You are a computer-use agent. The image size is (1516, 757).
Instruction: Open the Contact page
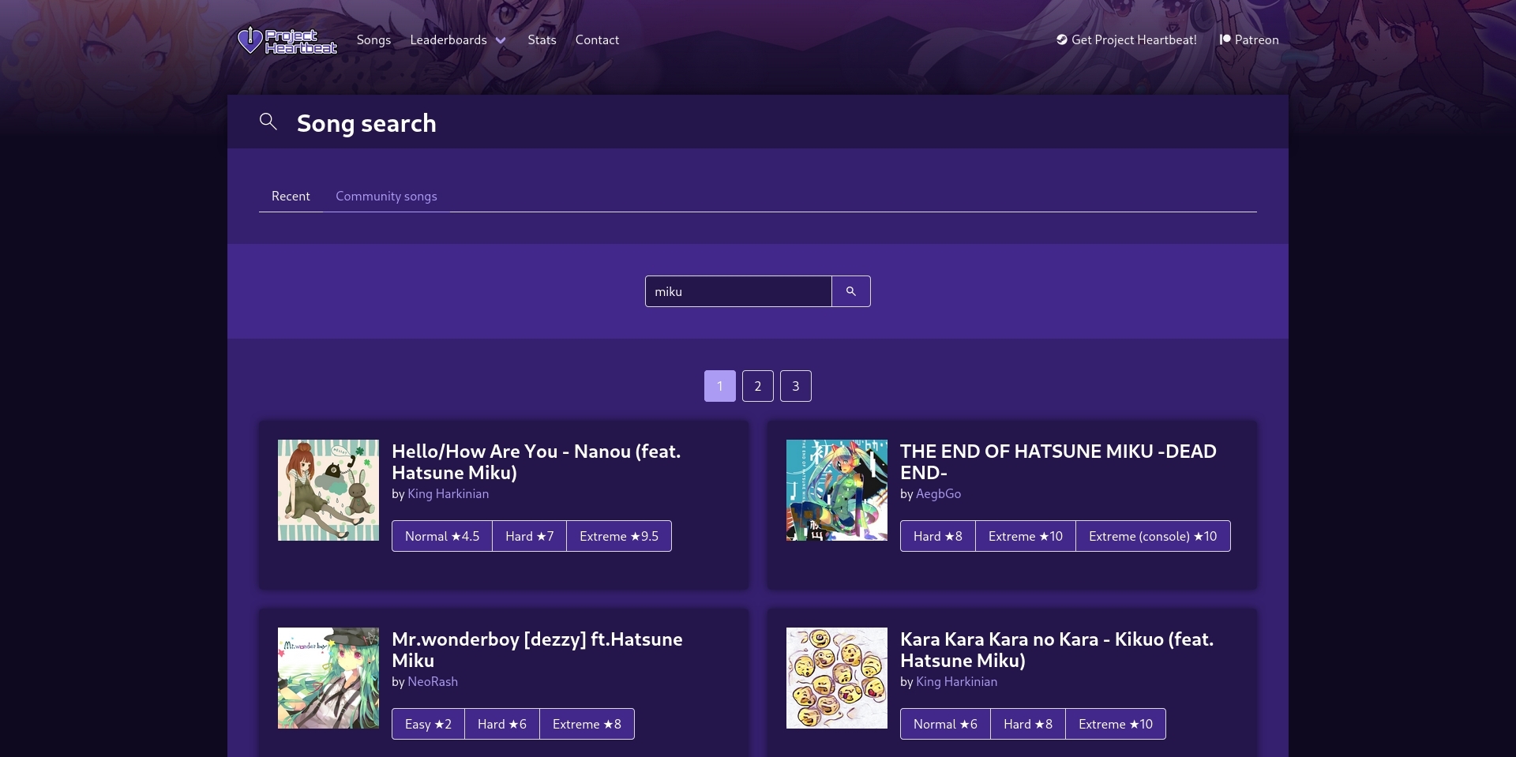597,39
